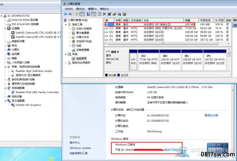Click the Refresh toolbar icon
This screenshot has height=161, width=237.
pos(100,14)
